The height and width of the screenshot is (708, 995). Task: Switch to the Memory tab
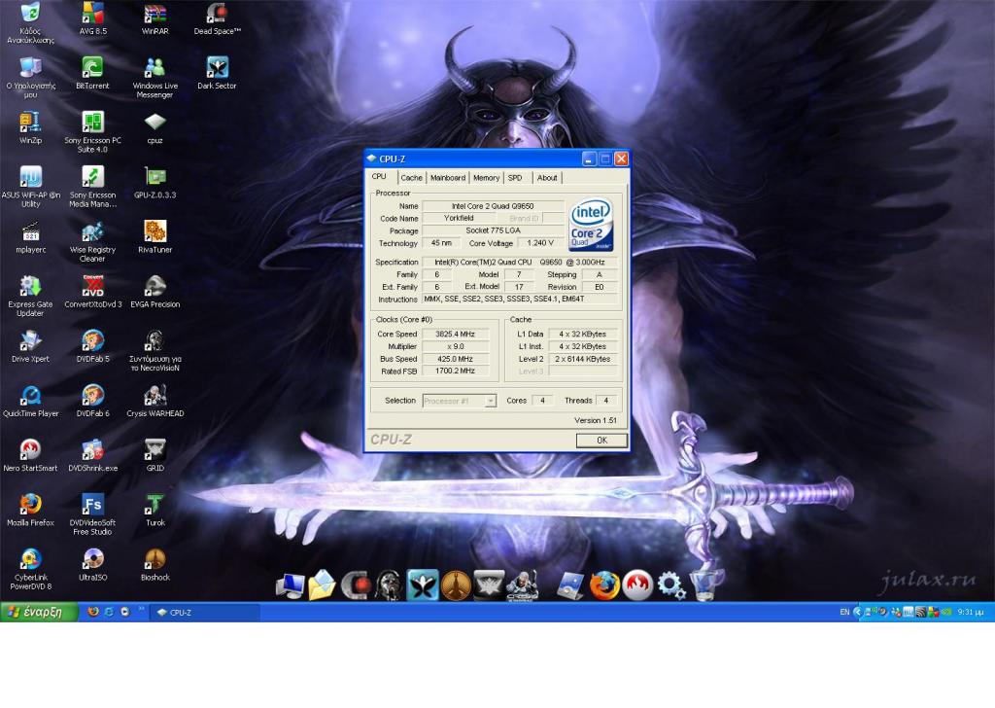pyautogui.click(x=486, y=178)
